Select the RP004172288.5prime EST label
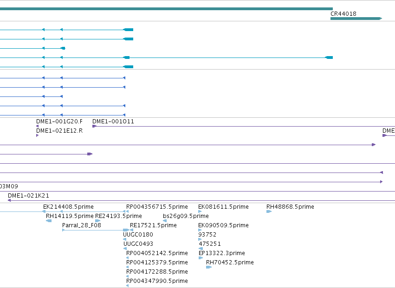This screenshot has width=395, height=288. [x=157, y=272]
